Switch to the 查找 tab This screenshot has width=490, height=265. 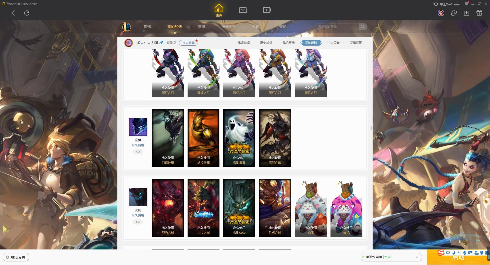[283, 27]
